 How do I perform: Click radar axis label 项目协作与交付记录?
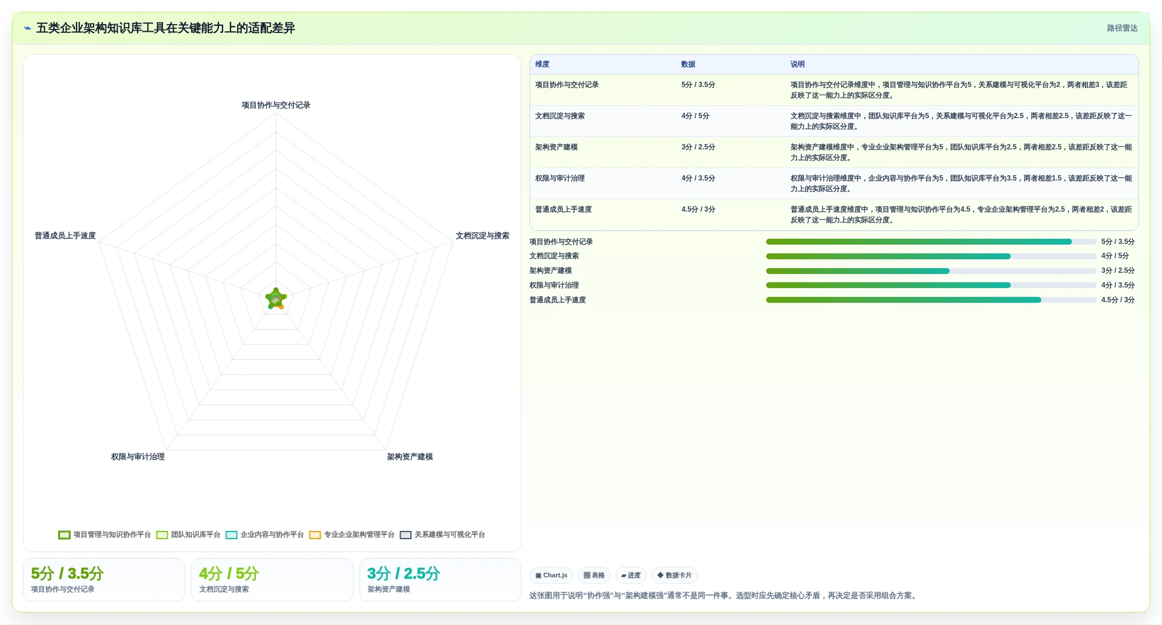coord(276,105)
